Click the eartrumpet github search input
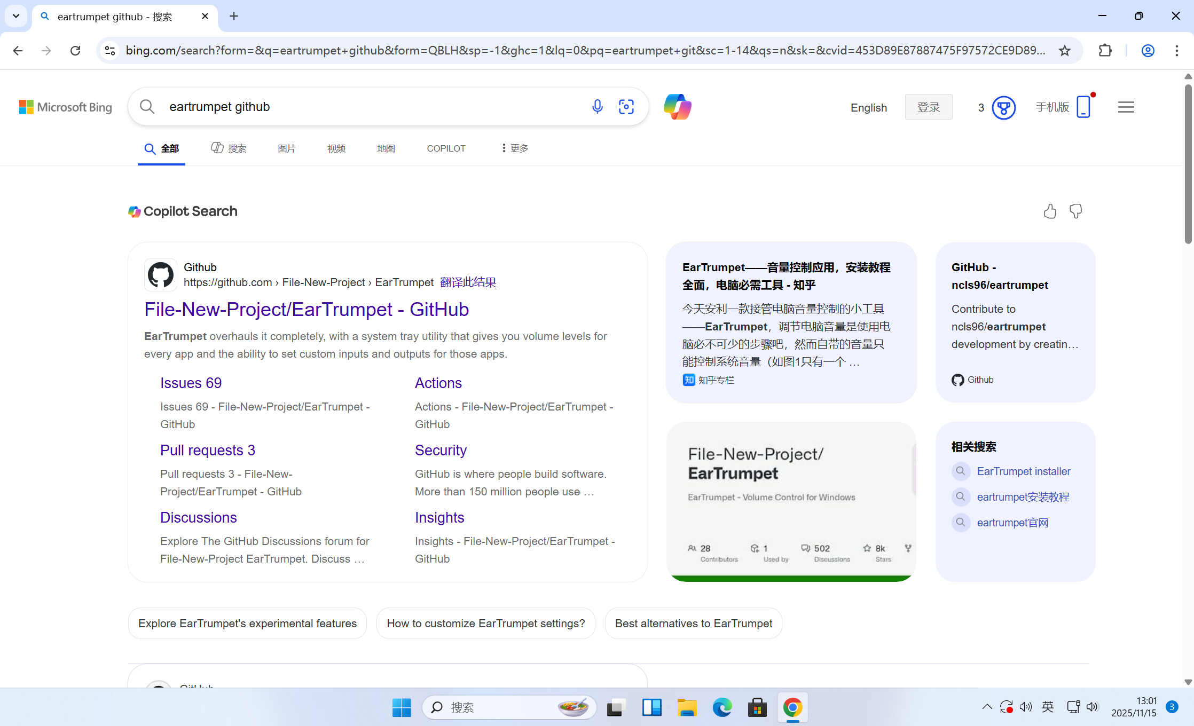 [x=374, y=107]
